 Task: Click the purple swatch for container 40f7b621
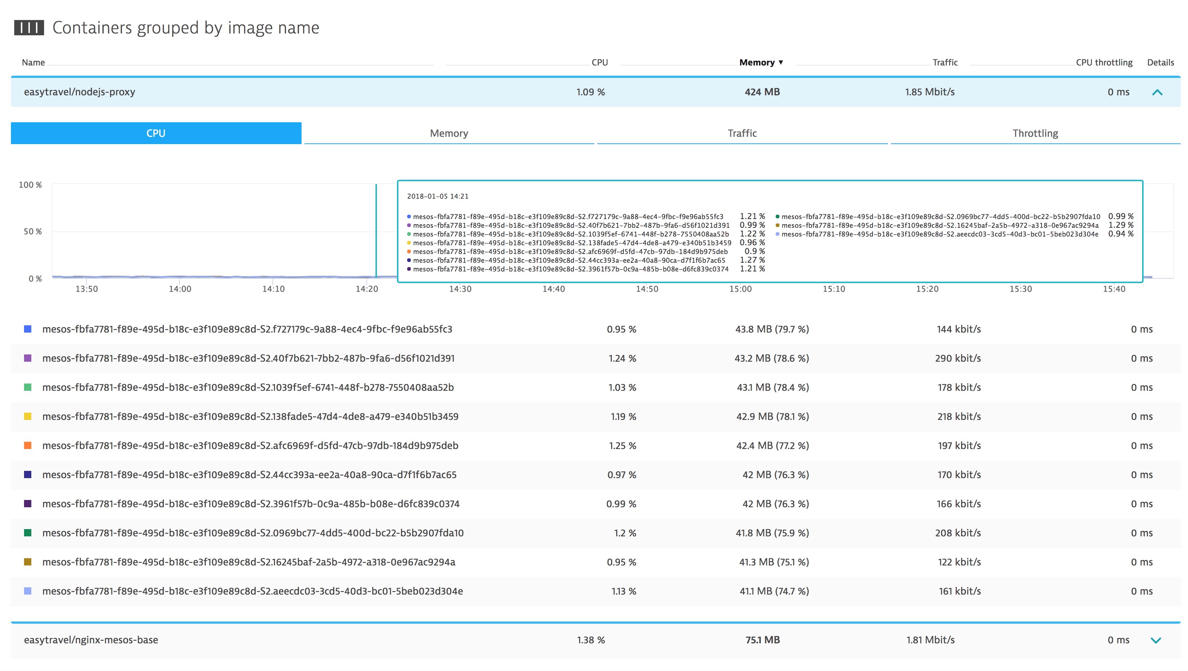tap(28, 358)
